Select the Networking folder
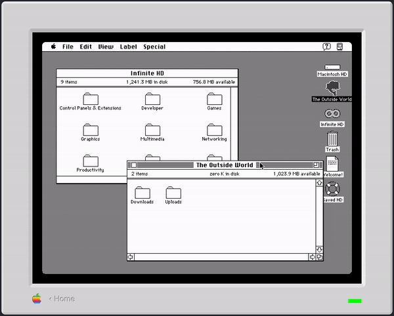Screen dimensions: 394x316 click(x=214, y=130)
